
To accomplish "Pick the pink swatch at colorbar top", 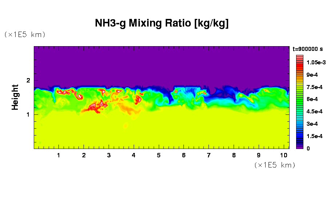I will click(300, 57).
